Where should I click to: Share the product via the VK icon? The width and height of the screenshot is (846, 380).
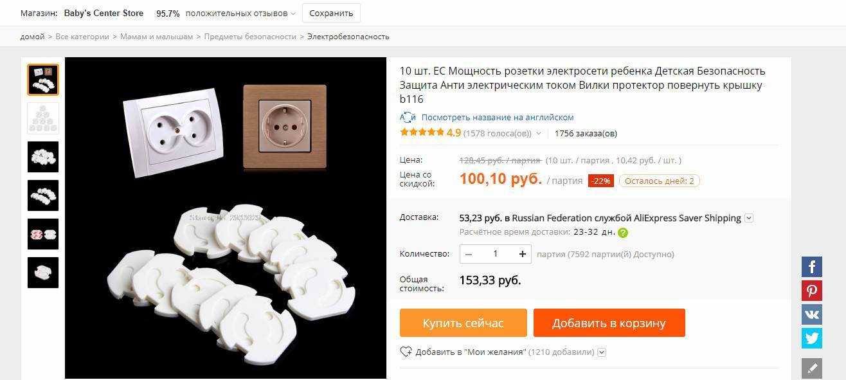pyautogui.click(x=812, y=314)
